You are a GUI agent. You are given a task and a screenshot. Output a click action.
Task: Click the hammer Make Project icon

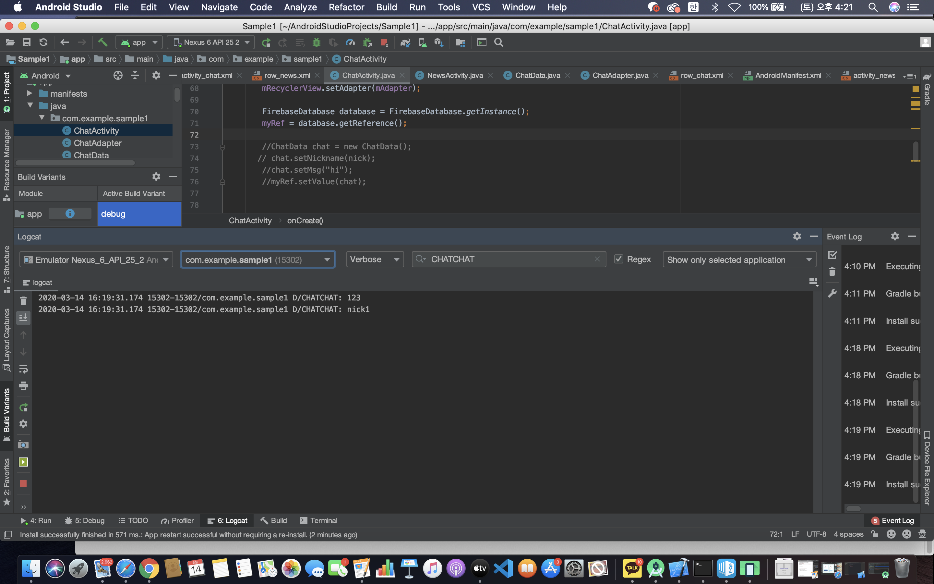(102, 42)
